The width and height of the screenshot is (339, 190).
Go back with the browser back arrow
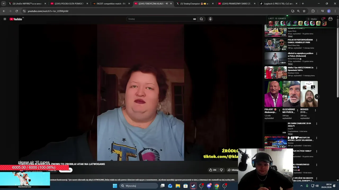4,11
